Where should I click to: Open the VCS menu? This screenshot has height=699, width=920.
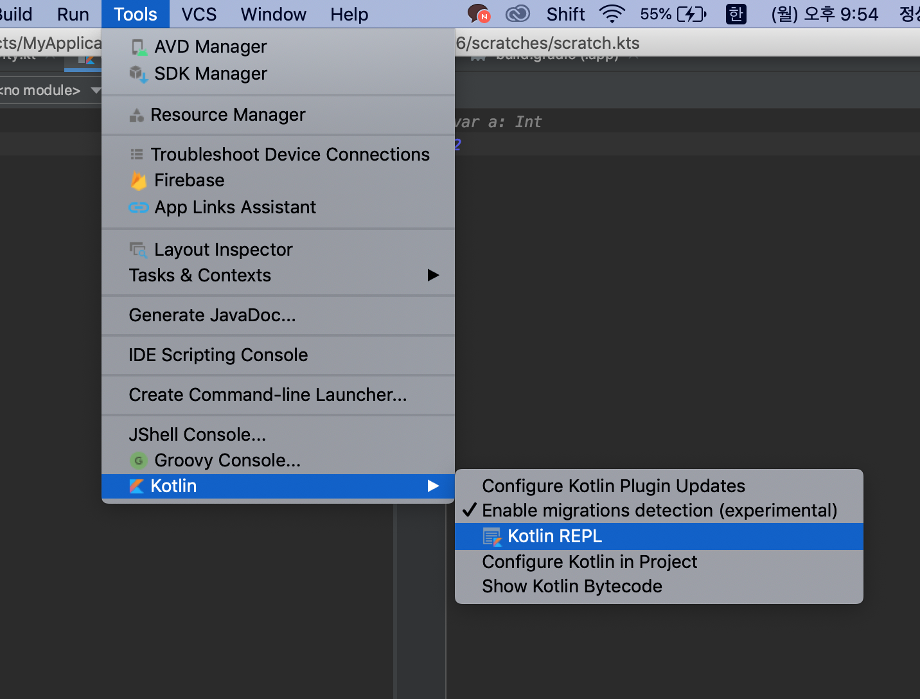199,14
